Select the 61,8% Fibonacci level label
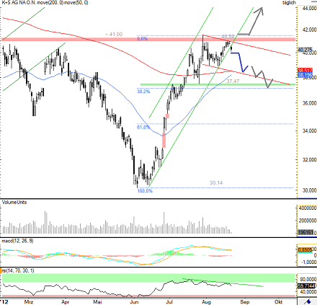Viewport: 317px width, 305px height. 143,127
